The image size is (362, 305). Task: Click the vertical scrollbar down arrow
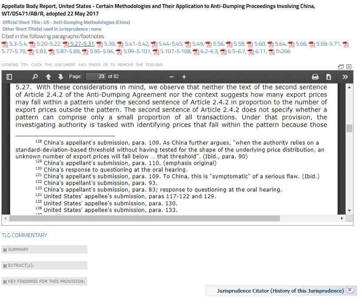coord(349,211)
